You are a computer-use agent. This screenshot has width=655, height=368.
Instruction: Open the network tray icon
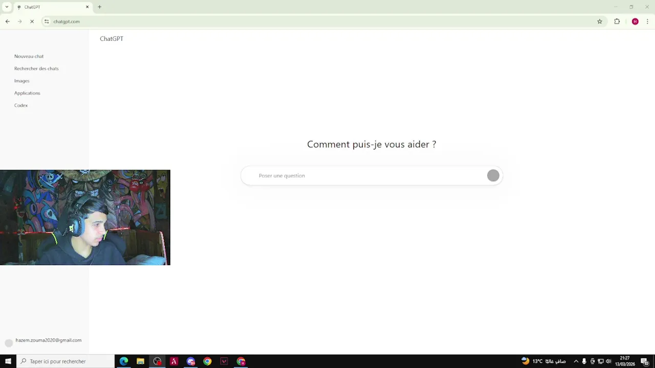click(x=601, y=361)
